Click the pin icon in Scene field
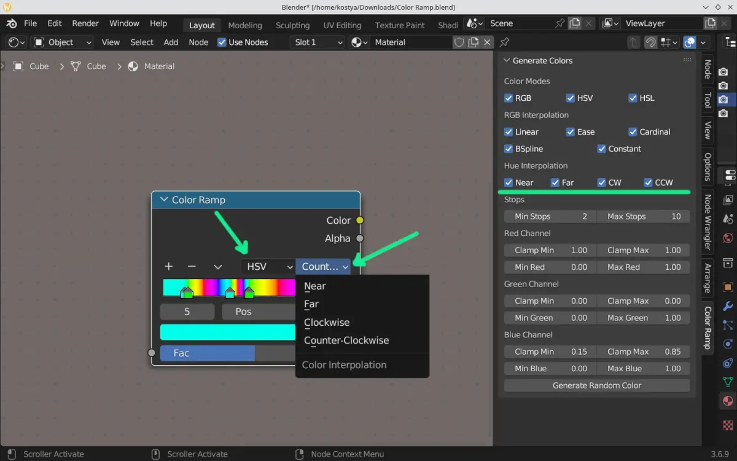The width and height of the screenshot is (737, 461). point(560,23)
